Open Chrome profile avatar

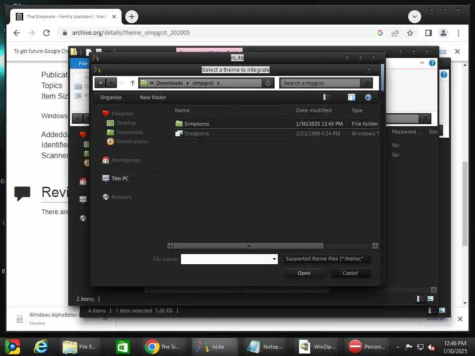(x=443, y=33)
